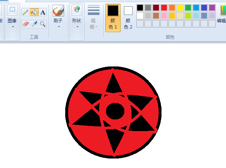Expand the 粗细 (Size) dropdown arrow
The height and width of the screenshot is (168, 226).
point(97,27)
